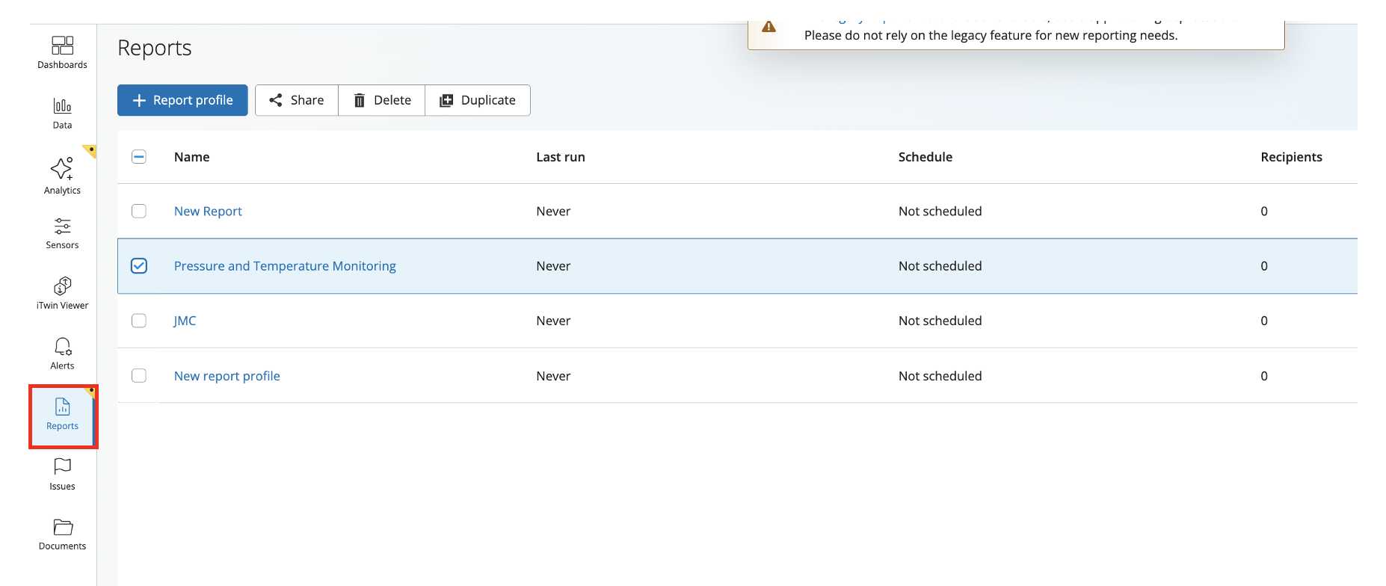Open the JMC report link
Image resolution: width=1386 pixels, height=586 pixels.
tap(185, 321)
